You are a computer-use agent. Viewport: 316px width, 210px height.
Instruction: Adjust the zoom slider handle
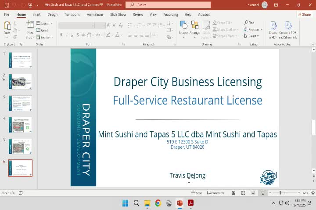280,193
